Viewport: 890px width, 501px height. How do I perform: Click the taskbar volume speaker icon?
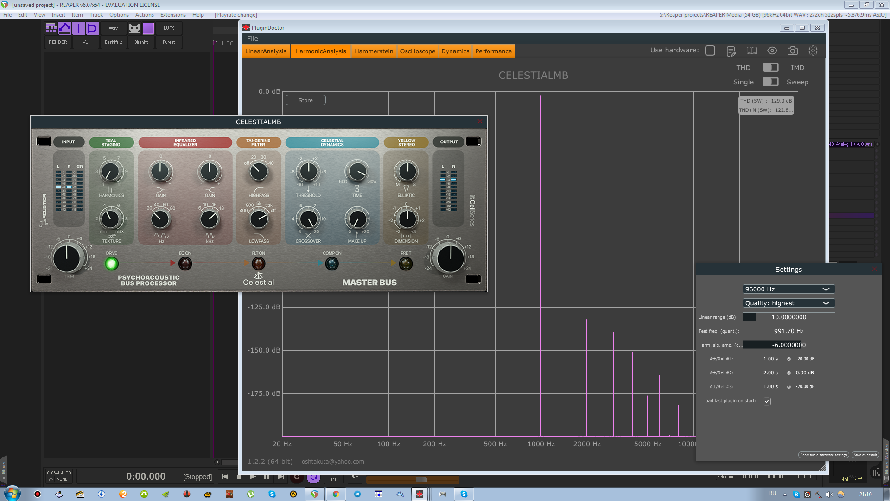click(x=830, y=494)
